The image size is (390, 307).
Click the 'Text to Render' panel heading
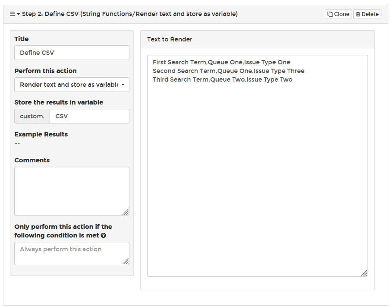(170, 39)
